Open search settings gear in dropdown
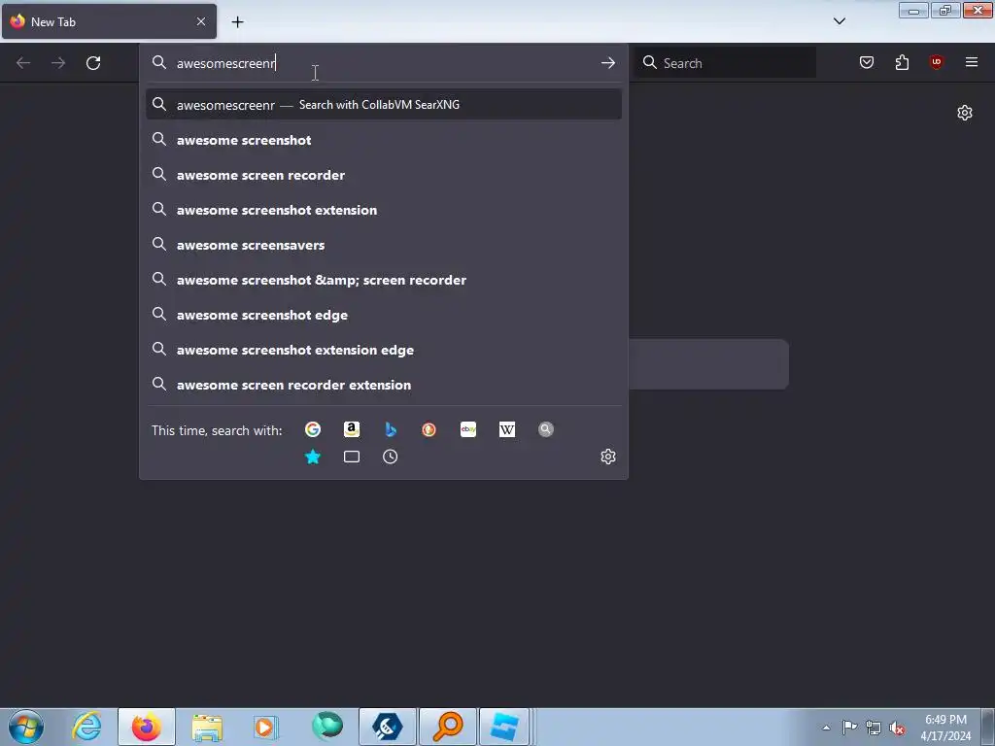This screenshot has height=746, width=995. (608, 457)
